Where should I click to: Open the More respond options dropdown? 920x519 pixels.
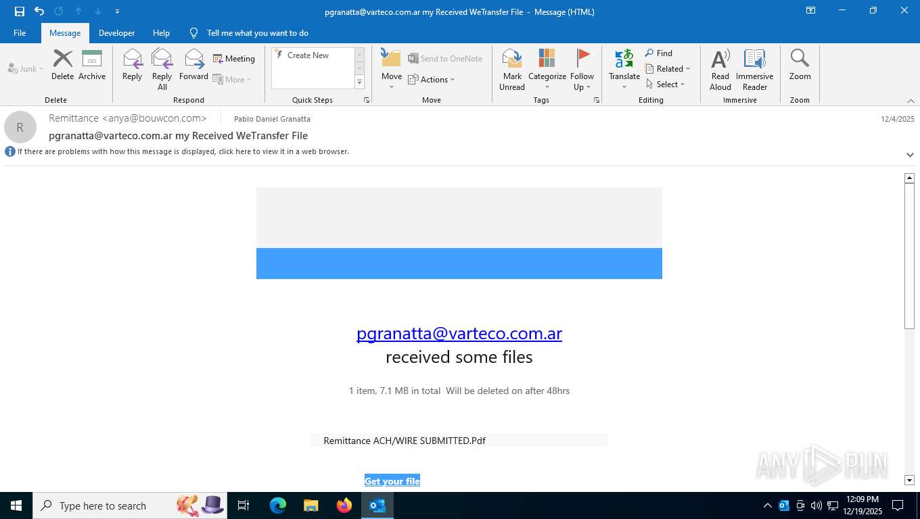tap(232, 79)
